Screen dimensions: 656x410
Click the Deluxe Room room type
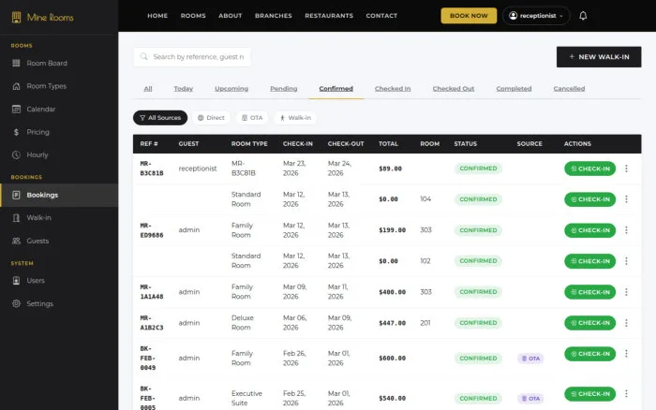pyautogui.click(x=243, y=323)
